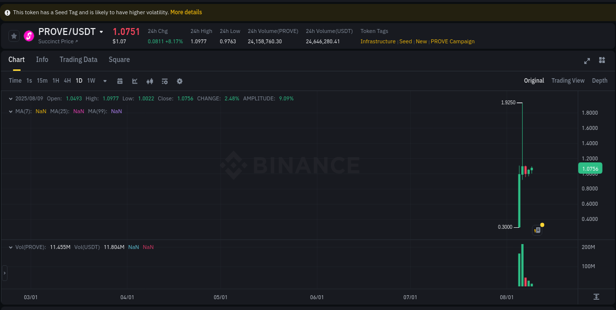
Task: Open the PROVE Campaign link
Action: 452,41
